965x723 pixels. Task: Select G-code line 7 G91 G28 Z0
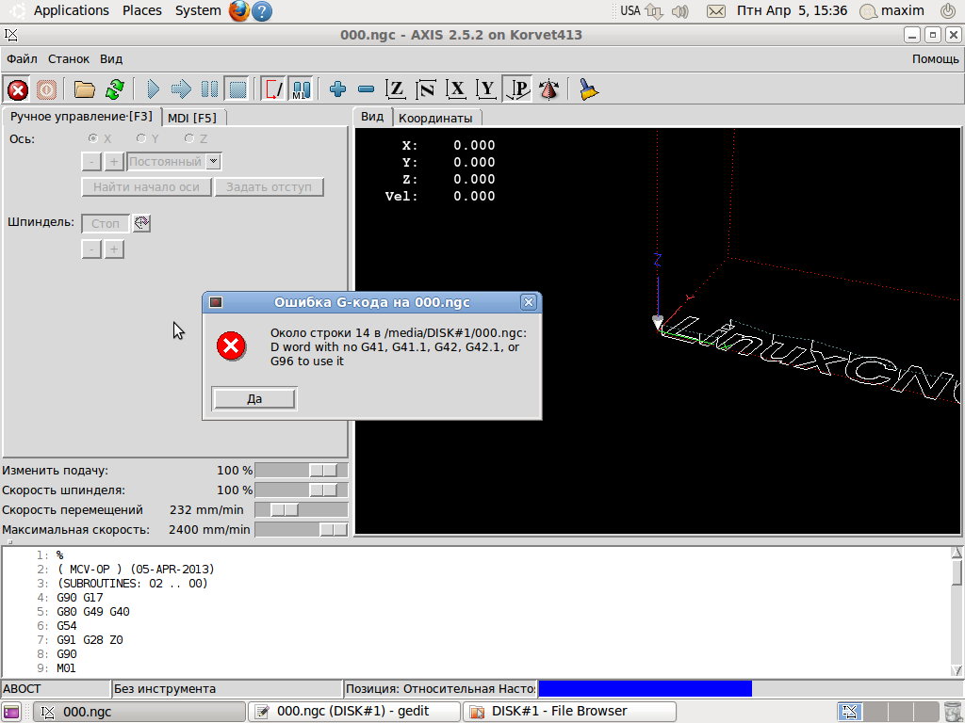coord(90,640)
